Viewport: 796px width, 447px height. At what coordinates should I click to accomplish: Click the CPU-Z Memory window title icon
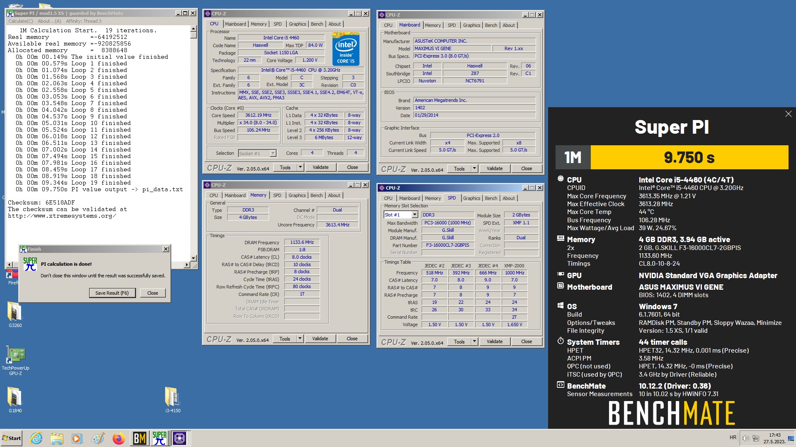207,185
